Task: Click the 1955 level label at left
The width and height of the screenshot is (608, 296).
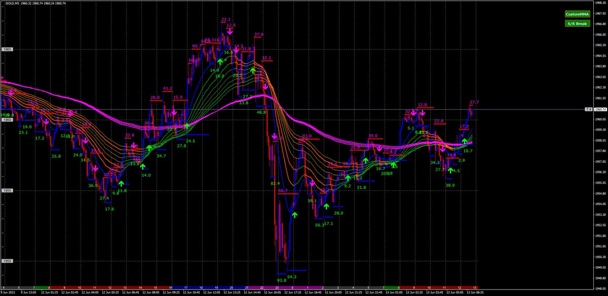Action: 7,190
